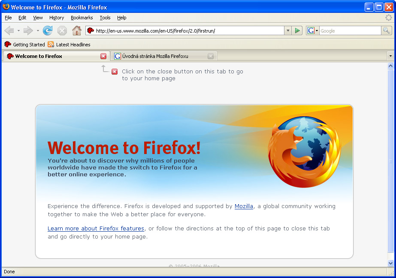The width and height of the screenshot is (396, 278).
Task: Click the vertical scrollbar thumb
Action: [390, 161]
